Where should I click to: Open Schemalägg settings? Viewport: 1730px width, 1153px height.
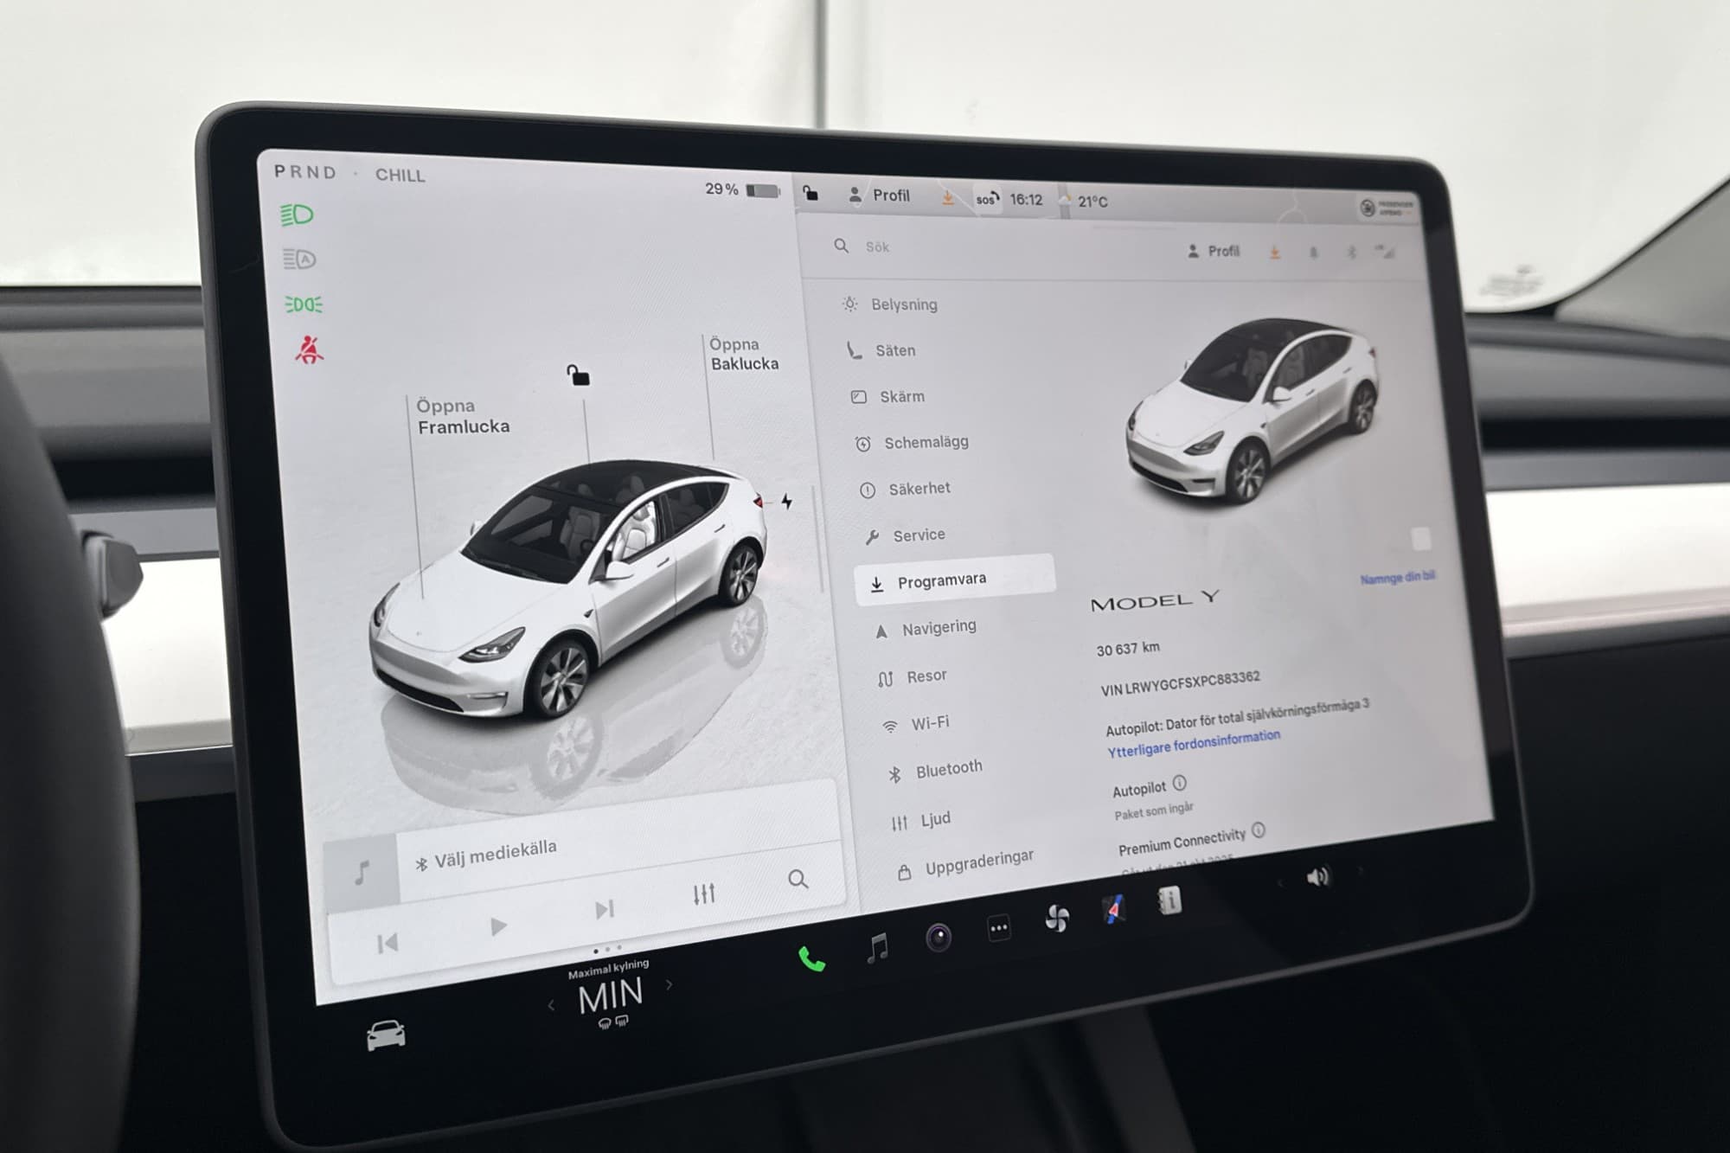pyautogui.click(x=913, y=443)
